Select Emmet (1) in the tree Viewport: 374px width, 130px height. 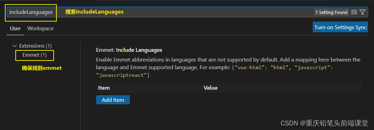[x=34, y=55]
